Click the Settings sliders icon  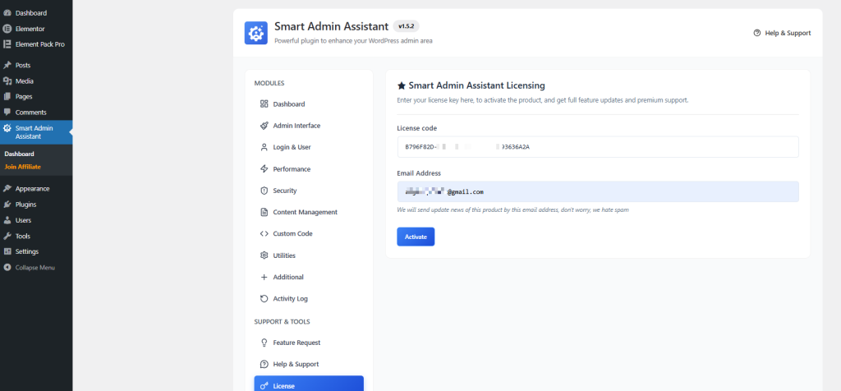point(7,251)
